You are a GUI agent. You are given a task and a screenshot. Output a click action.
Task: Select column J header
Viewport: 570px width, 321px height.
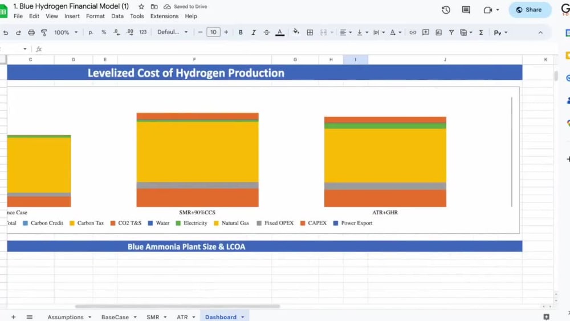pos(445,59)
